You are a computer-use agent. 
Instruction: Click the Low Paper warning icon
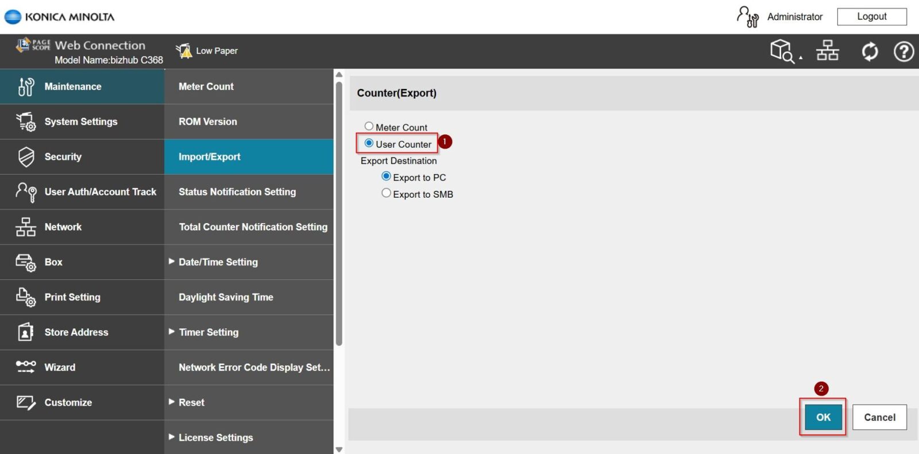pos(184,51)
